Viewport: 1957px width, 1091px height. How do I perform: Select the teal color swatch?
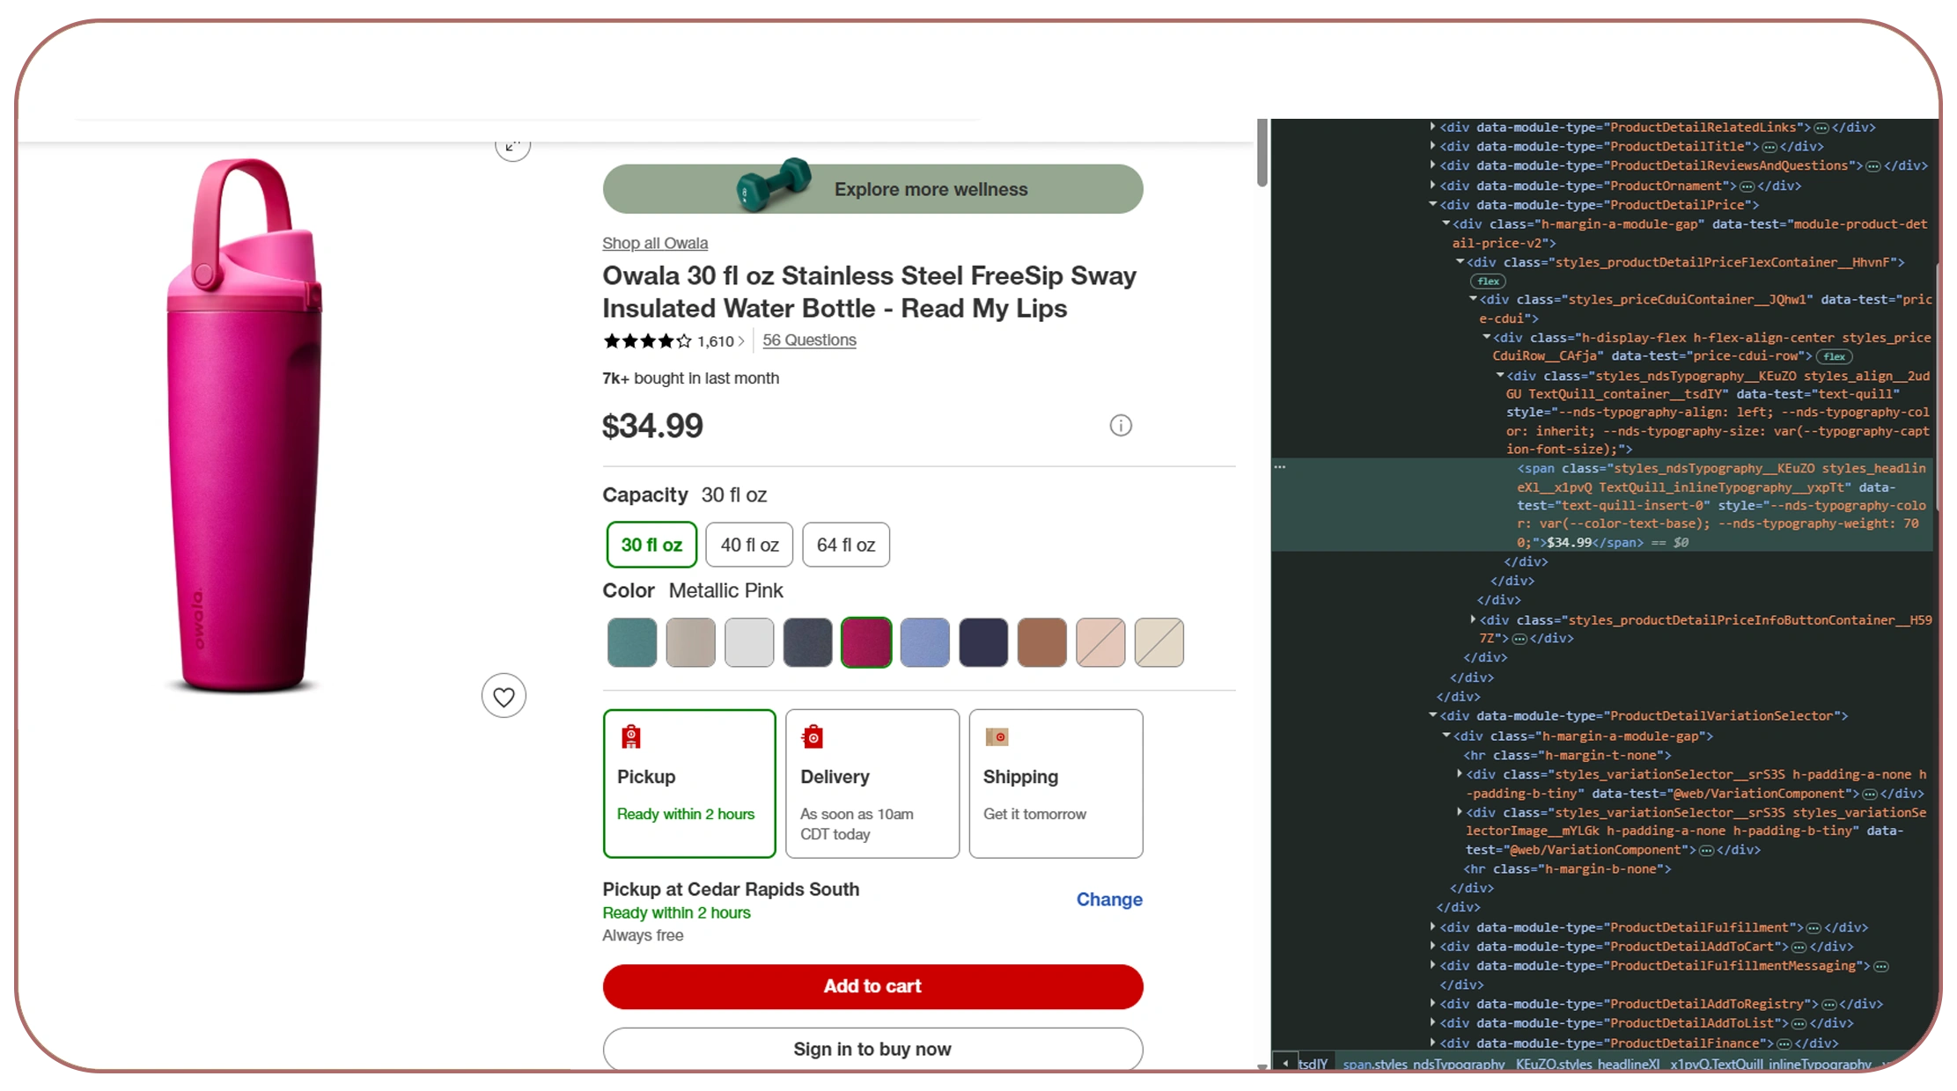pos(632,643)
